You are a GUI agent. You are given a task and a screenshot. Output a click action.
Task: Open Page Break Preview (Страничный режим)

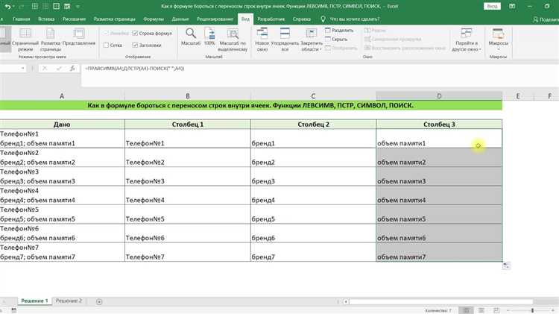25,40
